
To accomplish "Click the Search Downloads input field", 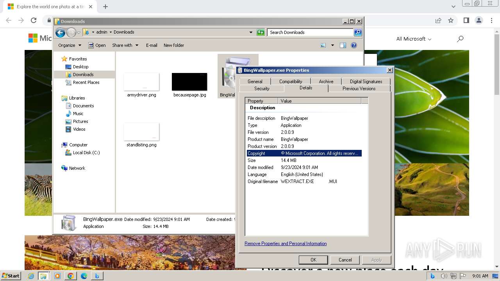I will [x=311, y=32].
